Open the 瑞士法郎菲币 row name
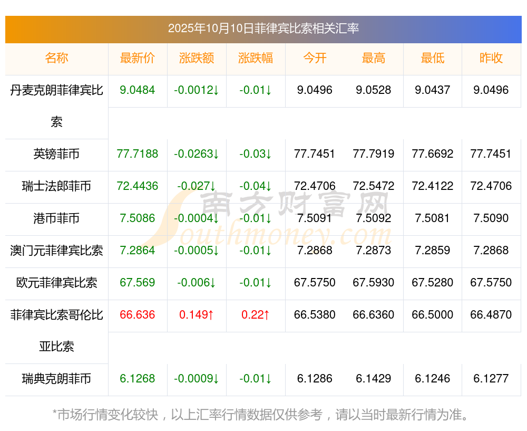The height and width of the screenshot is (431, 527). click(x=56, y=186)
